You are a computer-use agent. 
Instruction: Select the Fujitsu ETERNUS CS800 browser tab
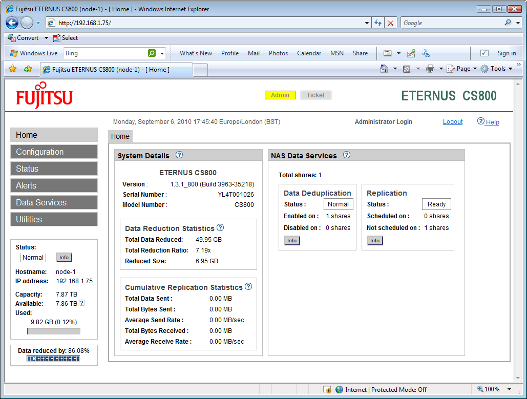pyautogui.click(x=116, y=70)
